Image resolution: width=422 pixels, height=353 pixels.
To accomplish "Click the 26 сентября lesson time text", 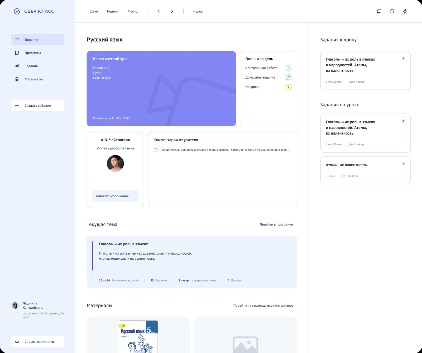I will (x=111, y=118).
